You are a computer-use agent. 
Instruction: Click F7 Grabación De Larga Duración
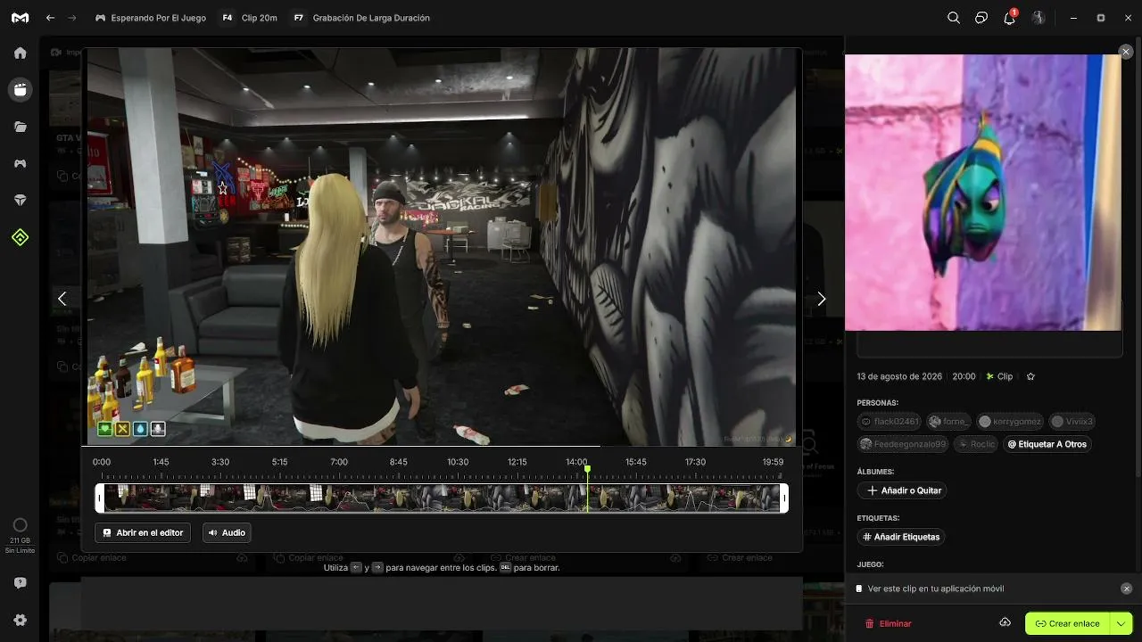pyautogui.click(x=360, y=18)
